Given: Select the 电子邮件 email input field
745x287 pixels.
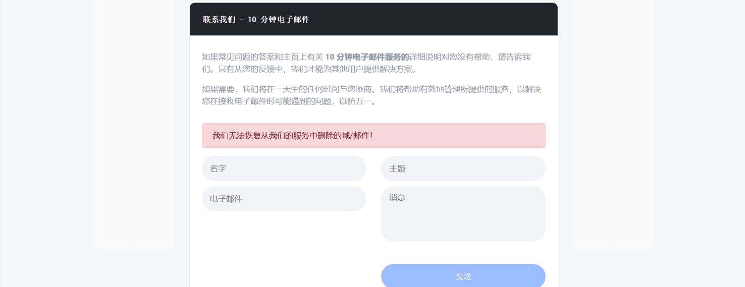Looking at the screenshot, I should (284, 199).
